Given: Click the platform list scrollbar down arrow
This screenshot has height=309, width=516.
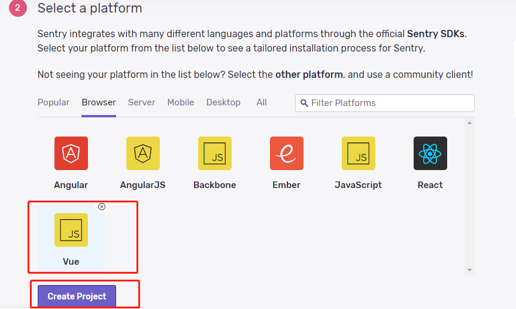Looking at the screenshot, I should 469,270.
